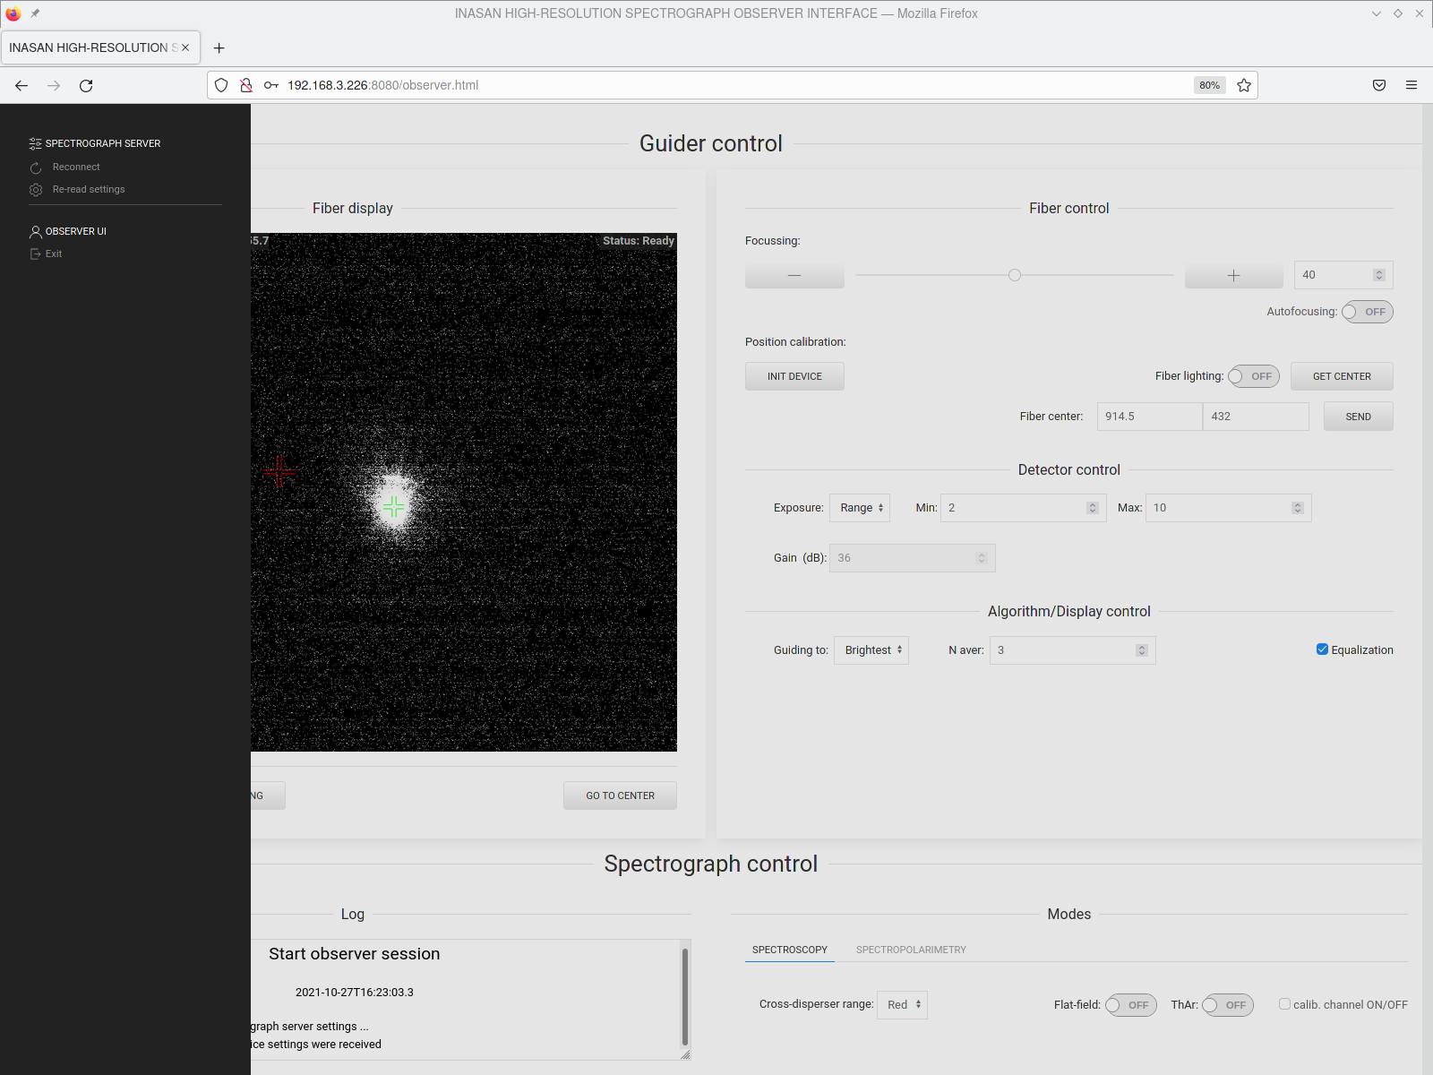Screen dimensions: 1433x1075
Task: Switch to the Spectropolarimetry tab
Action: coord(911,950)
